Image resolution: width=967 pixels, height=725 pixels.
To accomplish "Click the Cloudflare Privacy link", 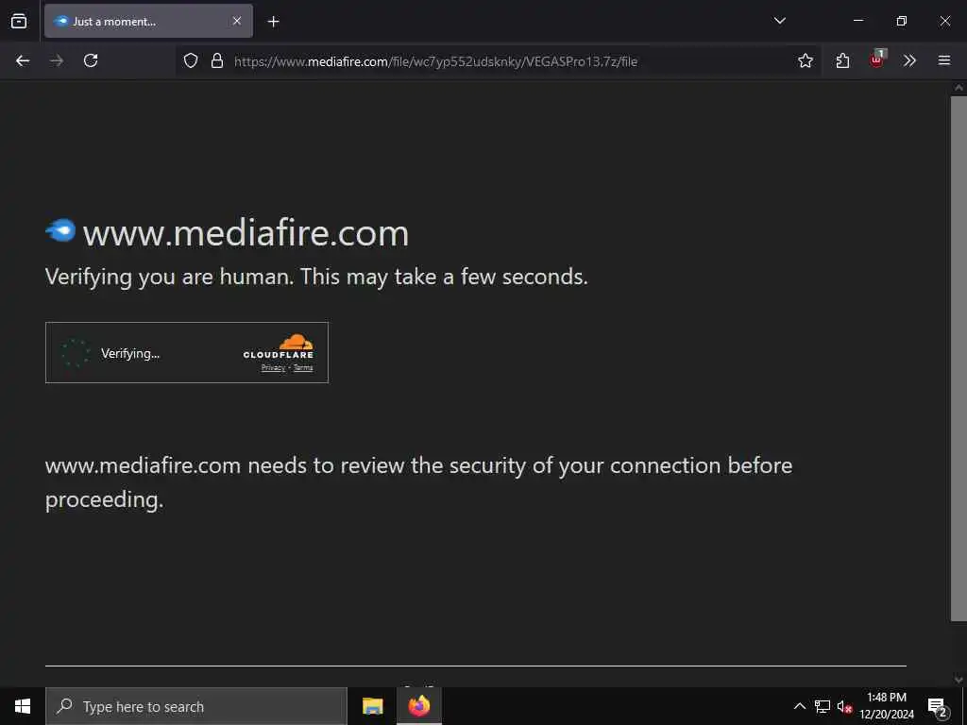I will (273, 367).
